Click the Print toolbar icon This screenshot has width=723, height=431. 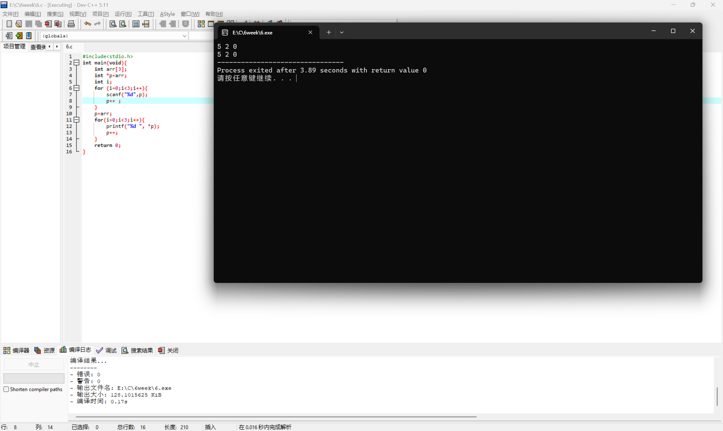point(71,24)
